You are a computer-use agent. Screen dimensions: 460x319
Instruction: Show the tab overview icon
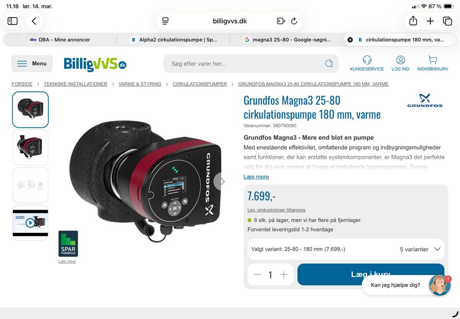point(448,21)
